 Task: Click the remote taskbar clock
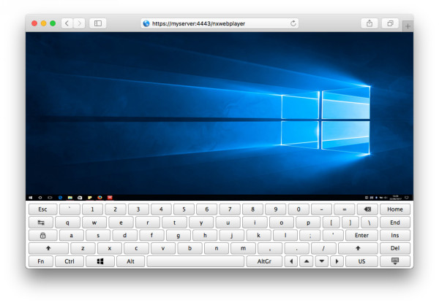pos(395,198)
